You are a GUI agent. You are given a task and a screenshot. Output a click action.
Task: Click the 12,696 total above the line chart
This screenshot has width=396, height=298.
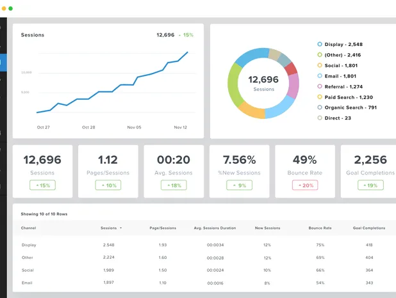coord(165,35)
